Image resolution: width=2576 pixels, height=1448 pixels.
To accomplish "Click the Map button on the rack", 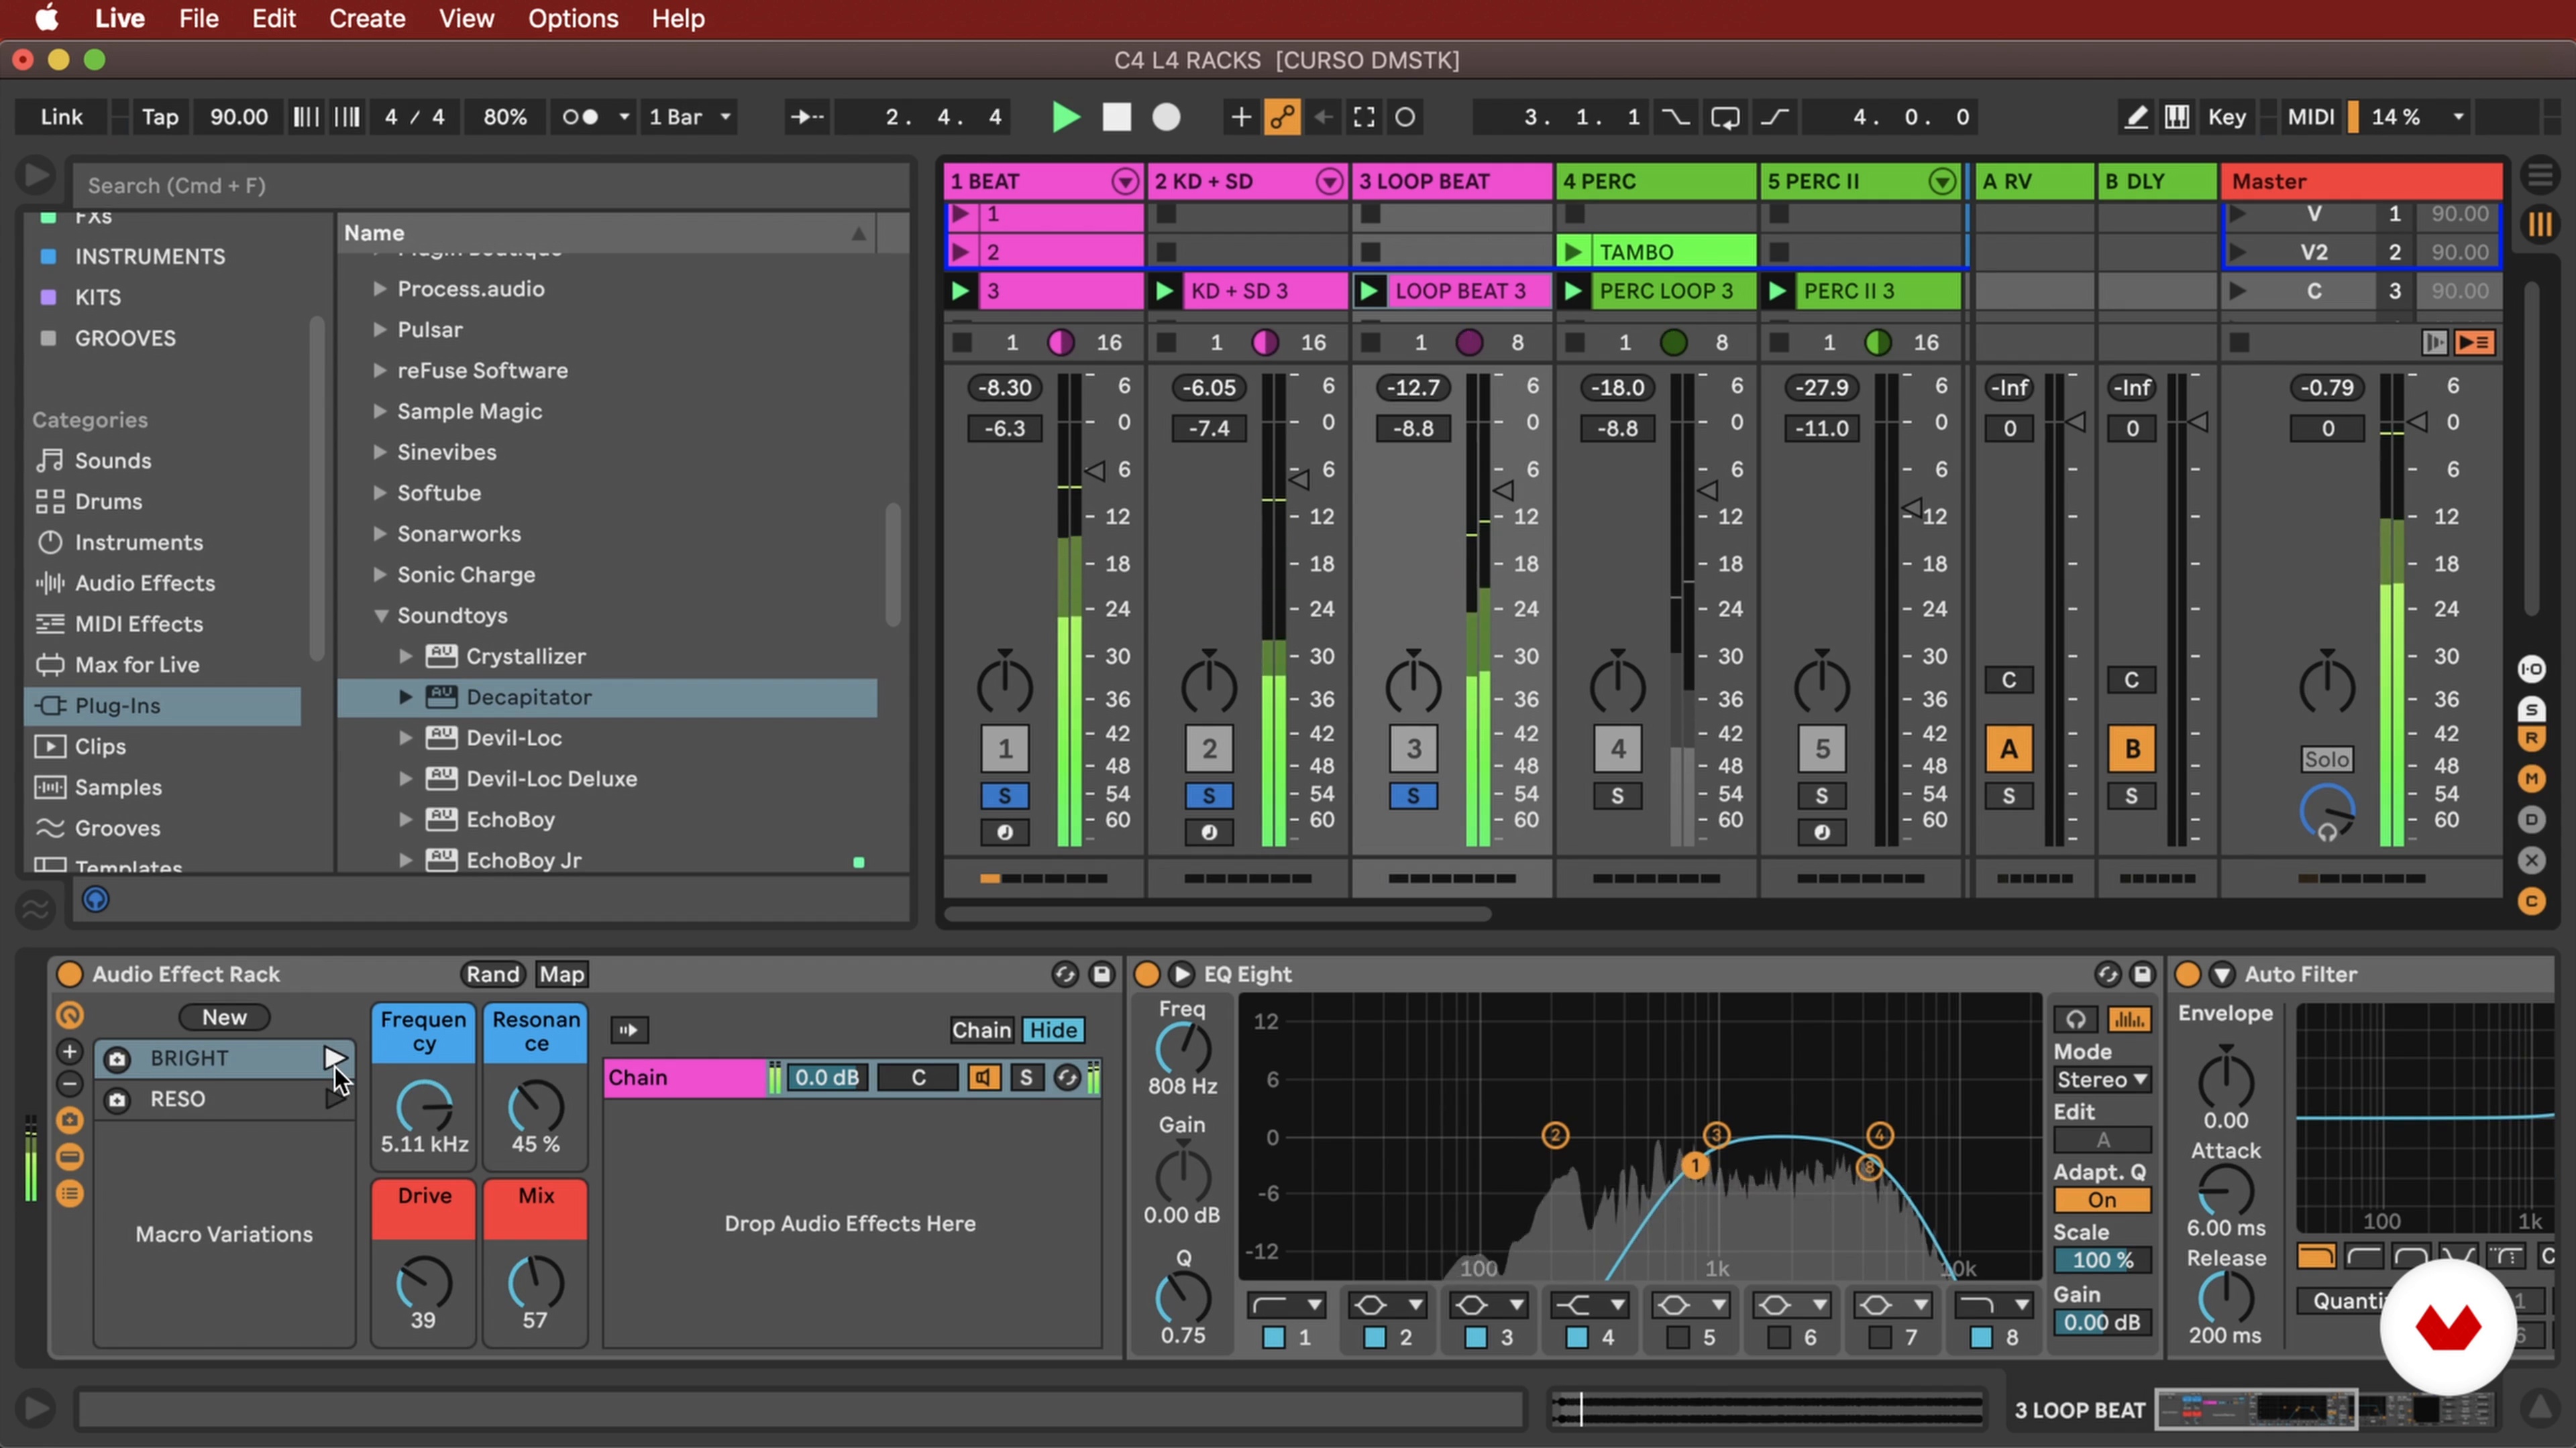I will [x=561, y=974].
